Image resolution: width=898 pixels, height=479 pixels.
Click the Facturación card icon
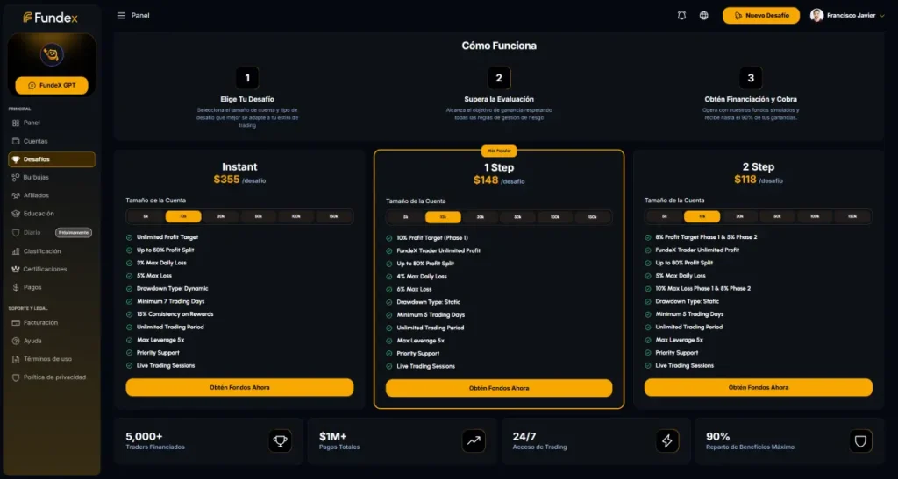[x=16, y=323]
